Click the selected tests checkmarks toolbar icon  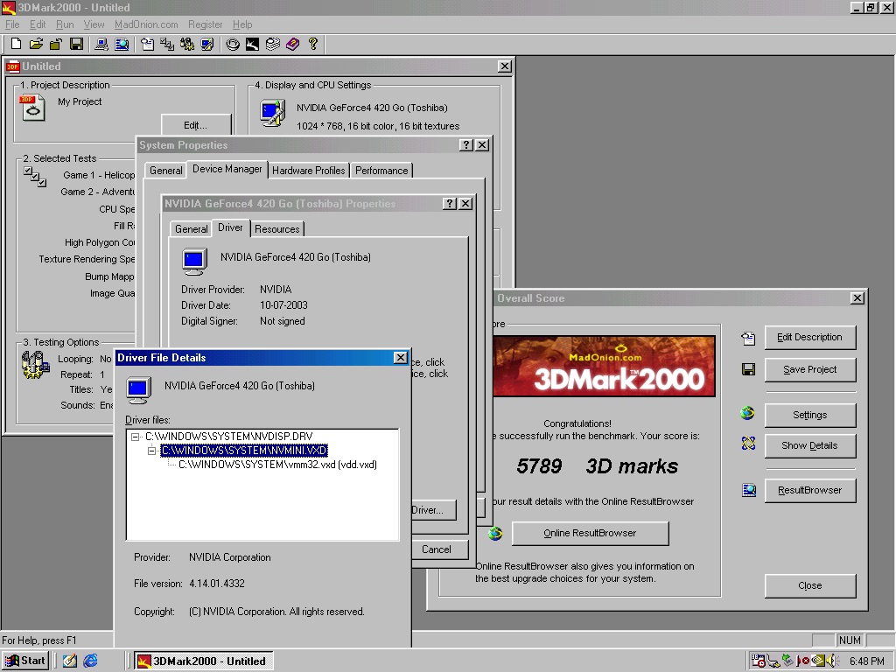(167, 44)
